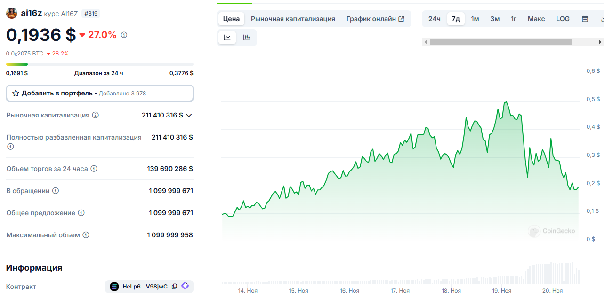Switch to Рыночная капитализация tab
613x304 pixels.
coord(293,19)
